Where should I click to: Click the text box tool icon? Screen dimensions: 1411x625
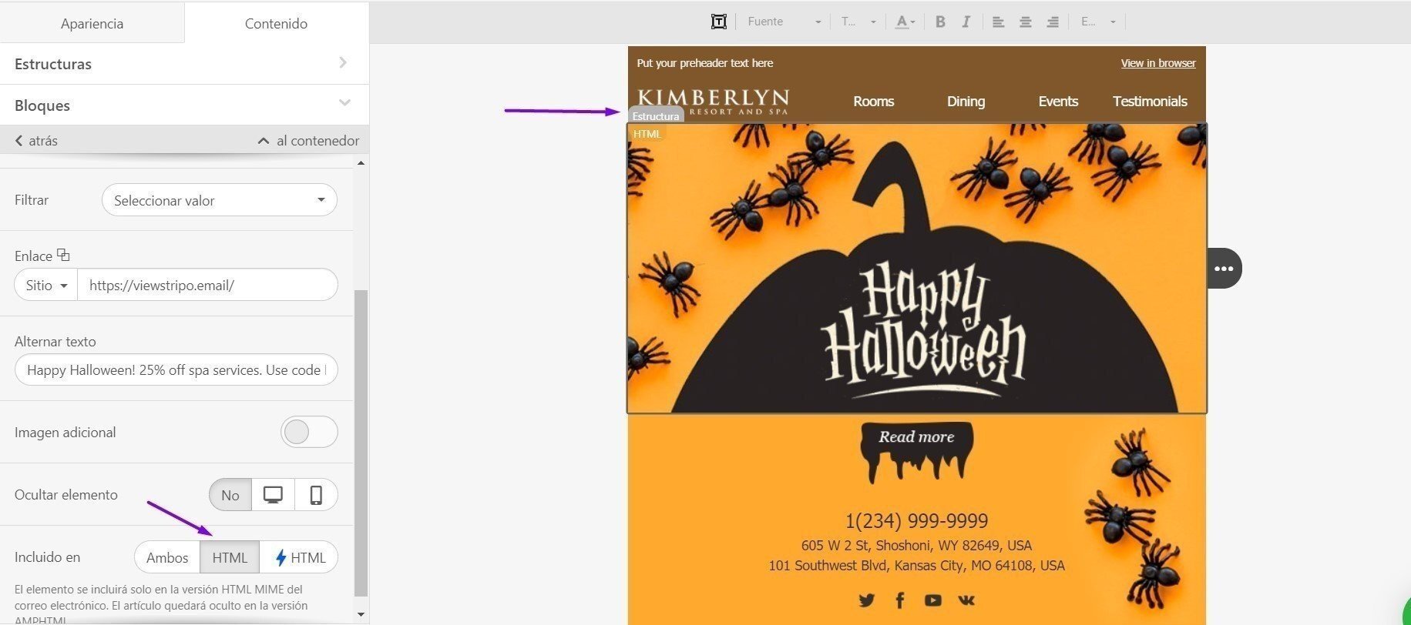(718, 22)
